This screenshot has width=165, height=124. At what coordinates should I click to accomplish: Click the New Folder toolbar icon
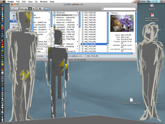pyautogui.click(x=47, y=9)
